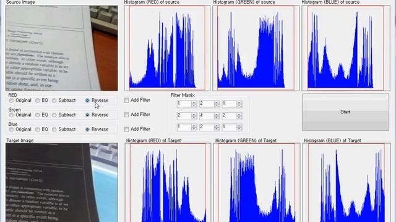Select Subtract for the Green channel

coord(64,115)
